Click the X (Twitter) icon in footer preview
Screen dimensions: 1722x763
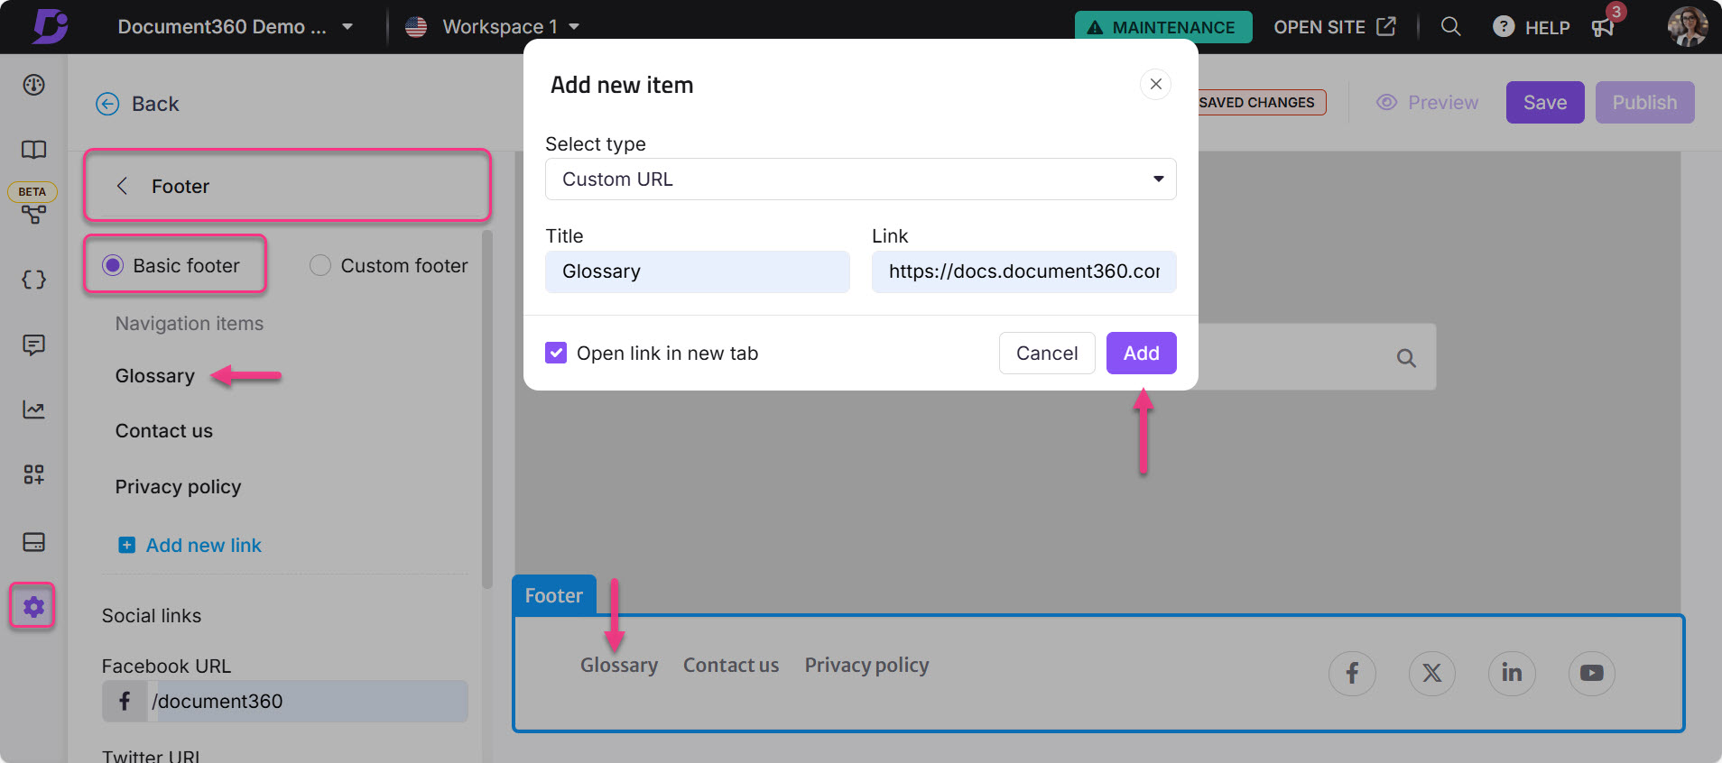coord(1432,673)
